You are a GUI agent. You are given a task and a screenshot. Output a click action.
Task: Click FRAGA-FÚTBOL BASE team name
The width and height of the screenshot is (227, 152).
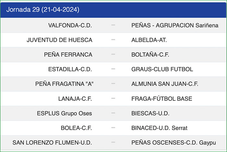pos(162,99)
